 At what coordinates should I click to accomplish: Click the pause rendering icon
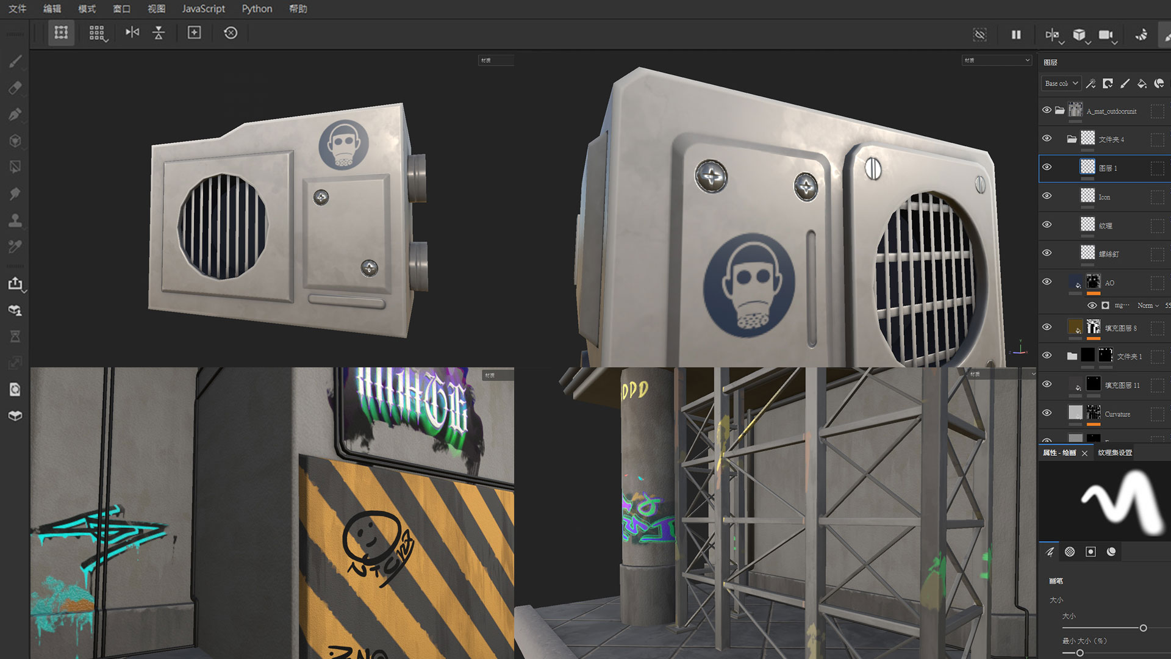tap(1016, 35)
